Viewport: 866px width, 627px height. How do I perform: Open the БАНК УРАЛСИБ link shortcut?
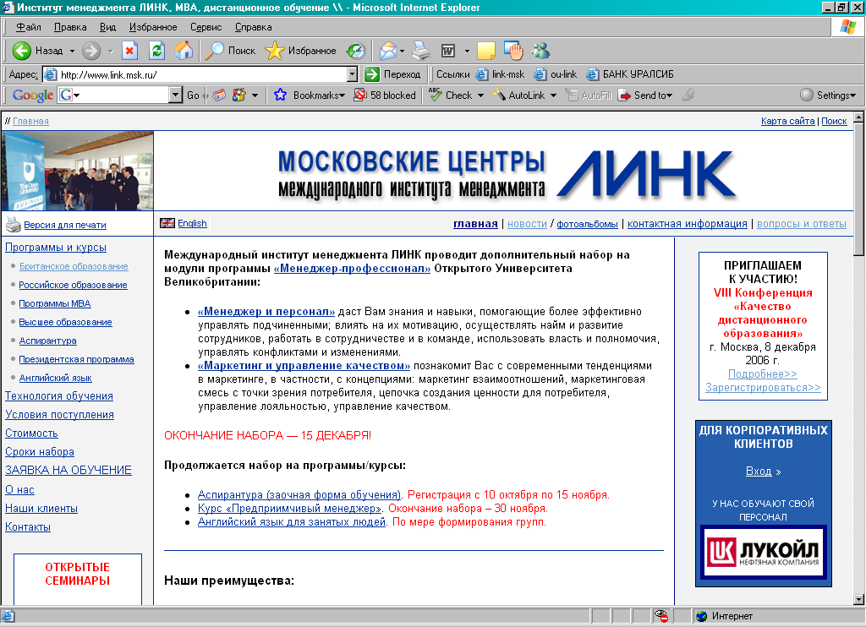[629, 74]
